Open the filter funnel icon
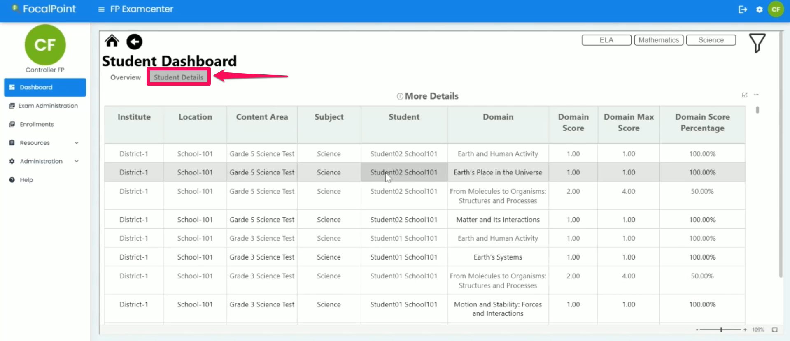790x341 pixels. click(757, 43)
